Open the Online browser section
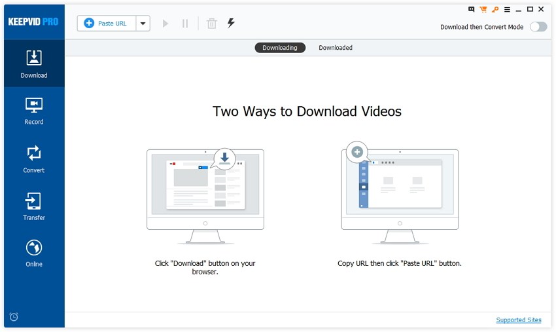The height and width of the screenshot is (332, 556). 34,253
